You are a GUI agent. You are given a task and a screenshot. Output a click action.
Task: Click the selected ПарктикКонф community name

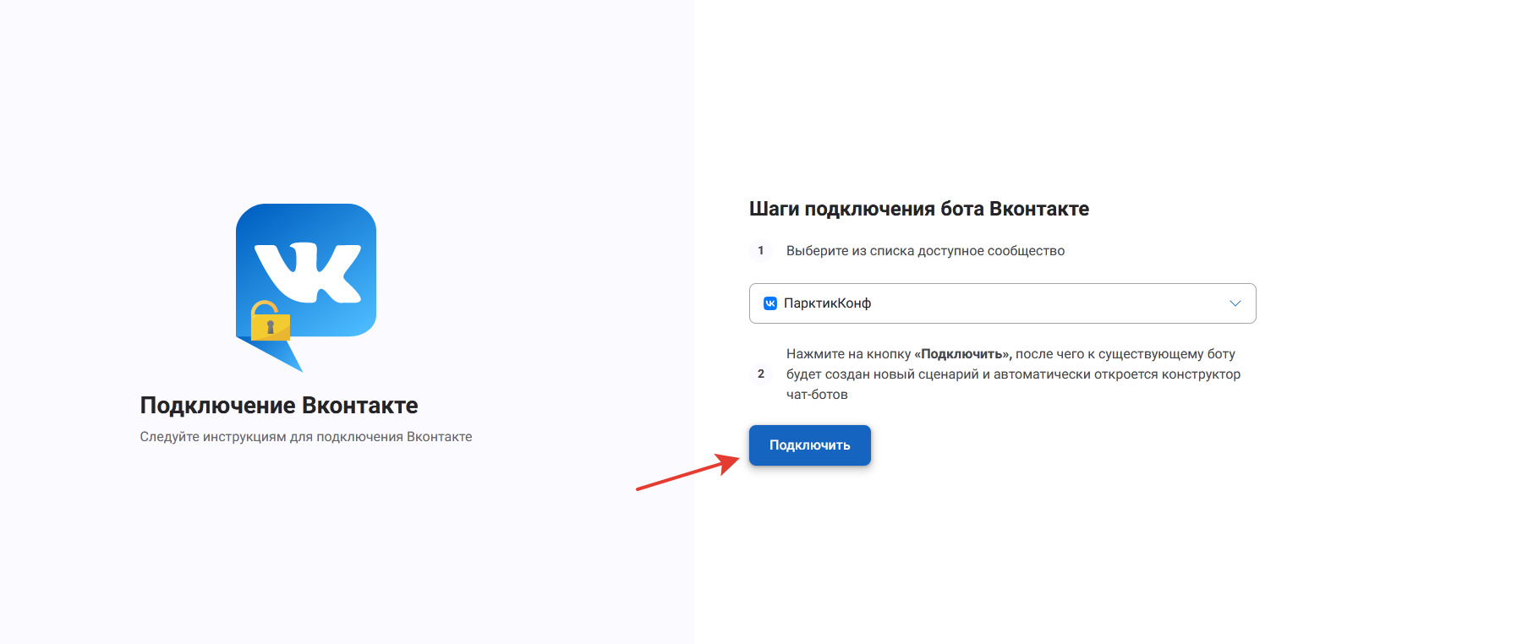tap(827, 303)
